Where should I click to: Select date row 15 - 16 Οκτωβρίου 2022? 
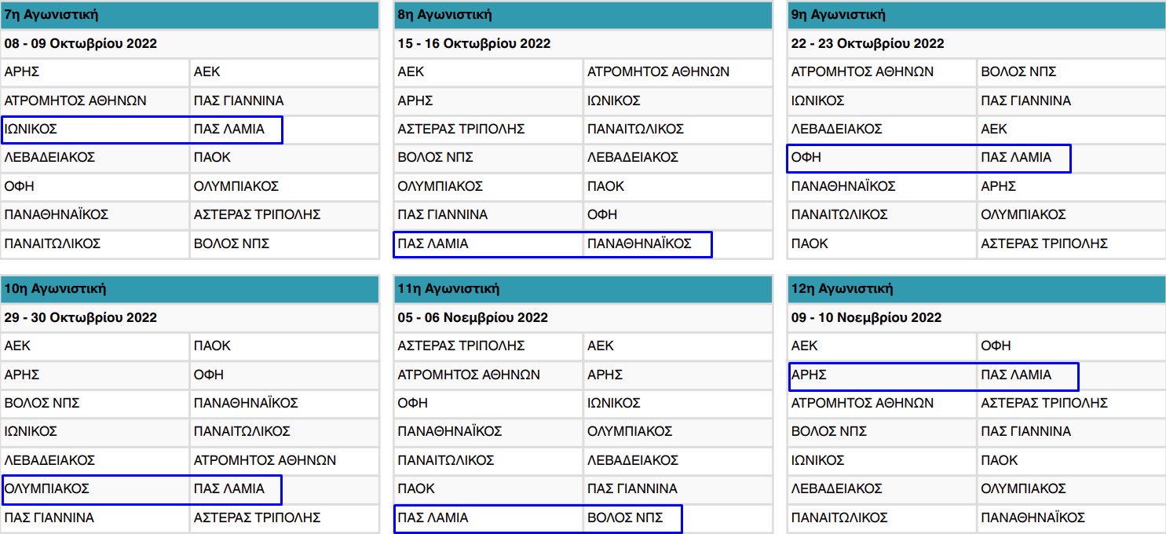pos(474,43)
